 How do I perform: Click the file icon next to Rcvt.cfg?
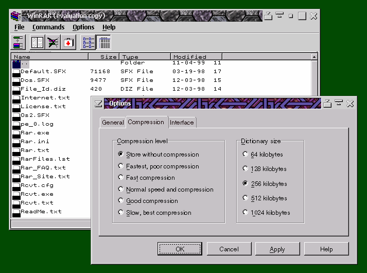16,187
